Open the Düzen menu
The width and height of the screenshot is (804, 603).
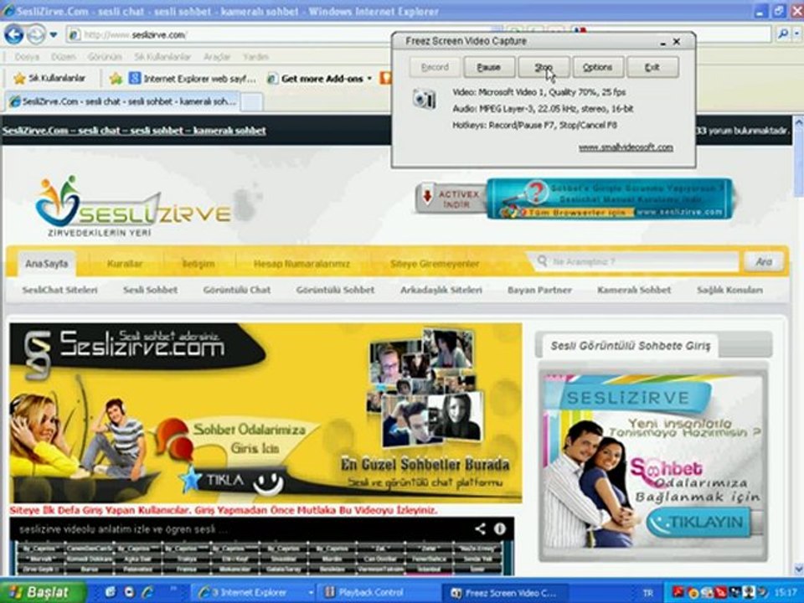pos(64,57)
